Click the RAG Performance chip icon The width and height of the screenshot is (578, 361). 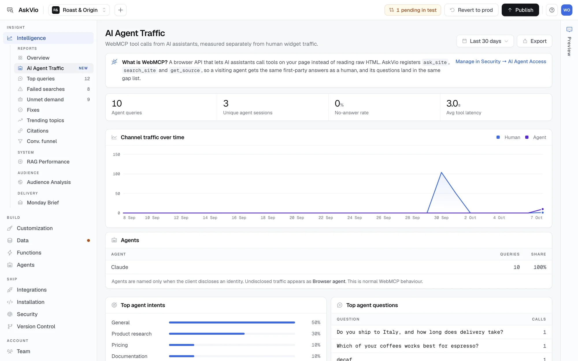coord(20,162)
